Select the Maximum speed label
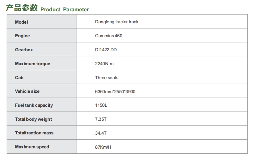 point(32,147)
